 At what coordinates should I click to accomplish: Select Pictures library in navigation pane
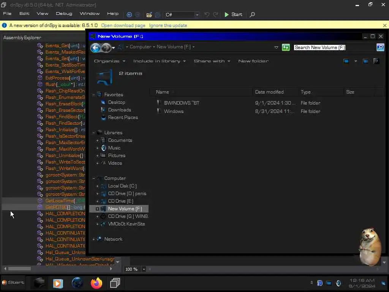117,156
